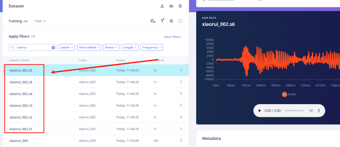Toggle the audio series legend marker
340x147 pixels.
284,94
